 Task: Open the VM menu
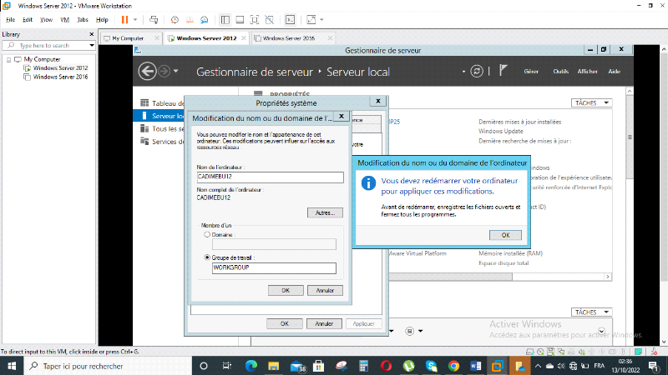(63, 18)
